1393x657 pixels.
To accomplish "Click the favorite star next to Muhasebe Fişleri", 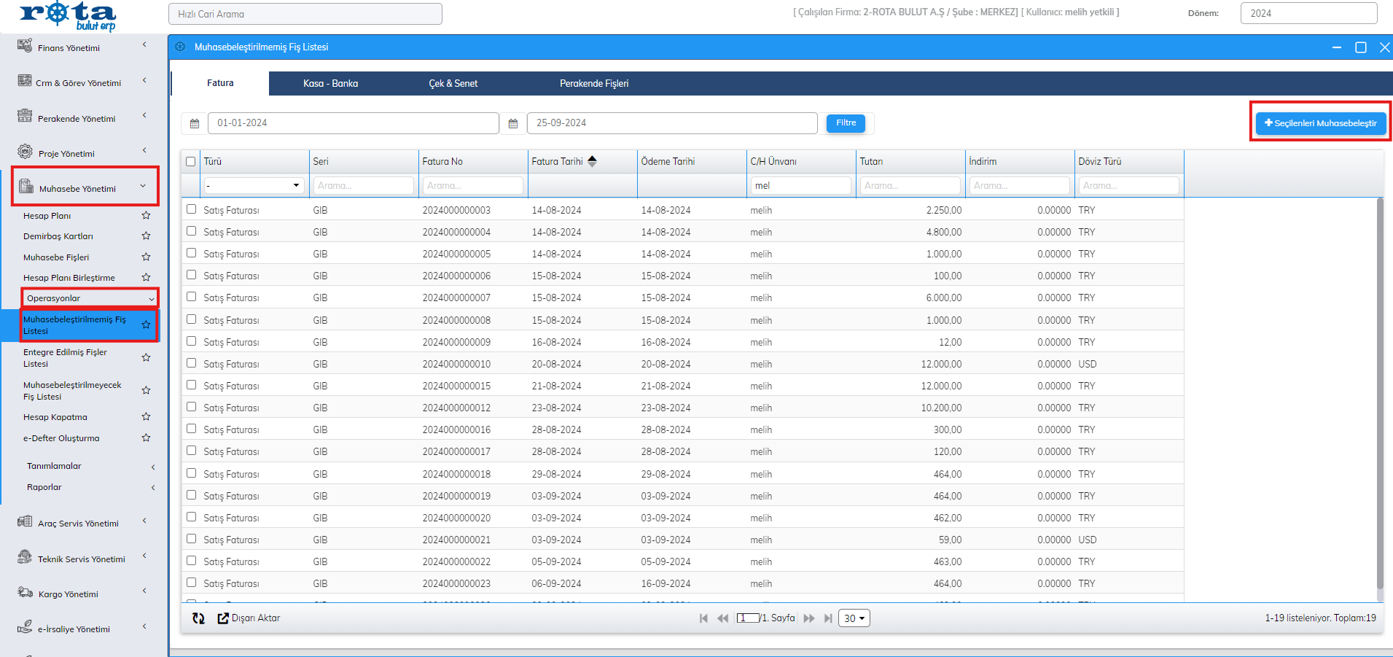I will (146, 257).
